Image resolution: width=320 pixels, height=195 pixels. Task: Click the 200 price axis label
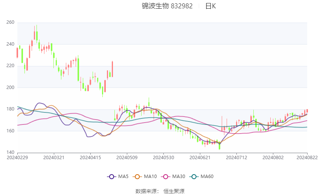[x=11, y=87]
